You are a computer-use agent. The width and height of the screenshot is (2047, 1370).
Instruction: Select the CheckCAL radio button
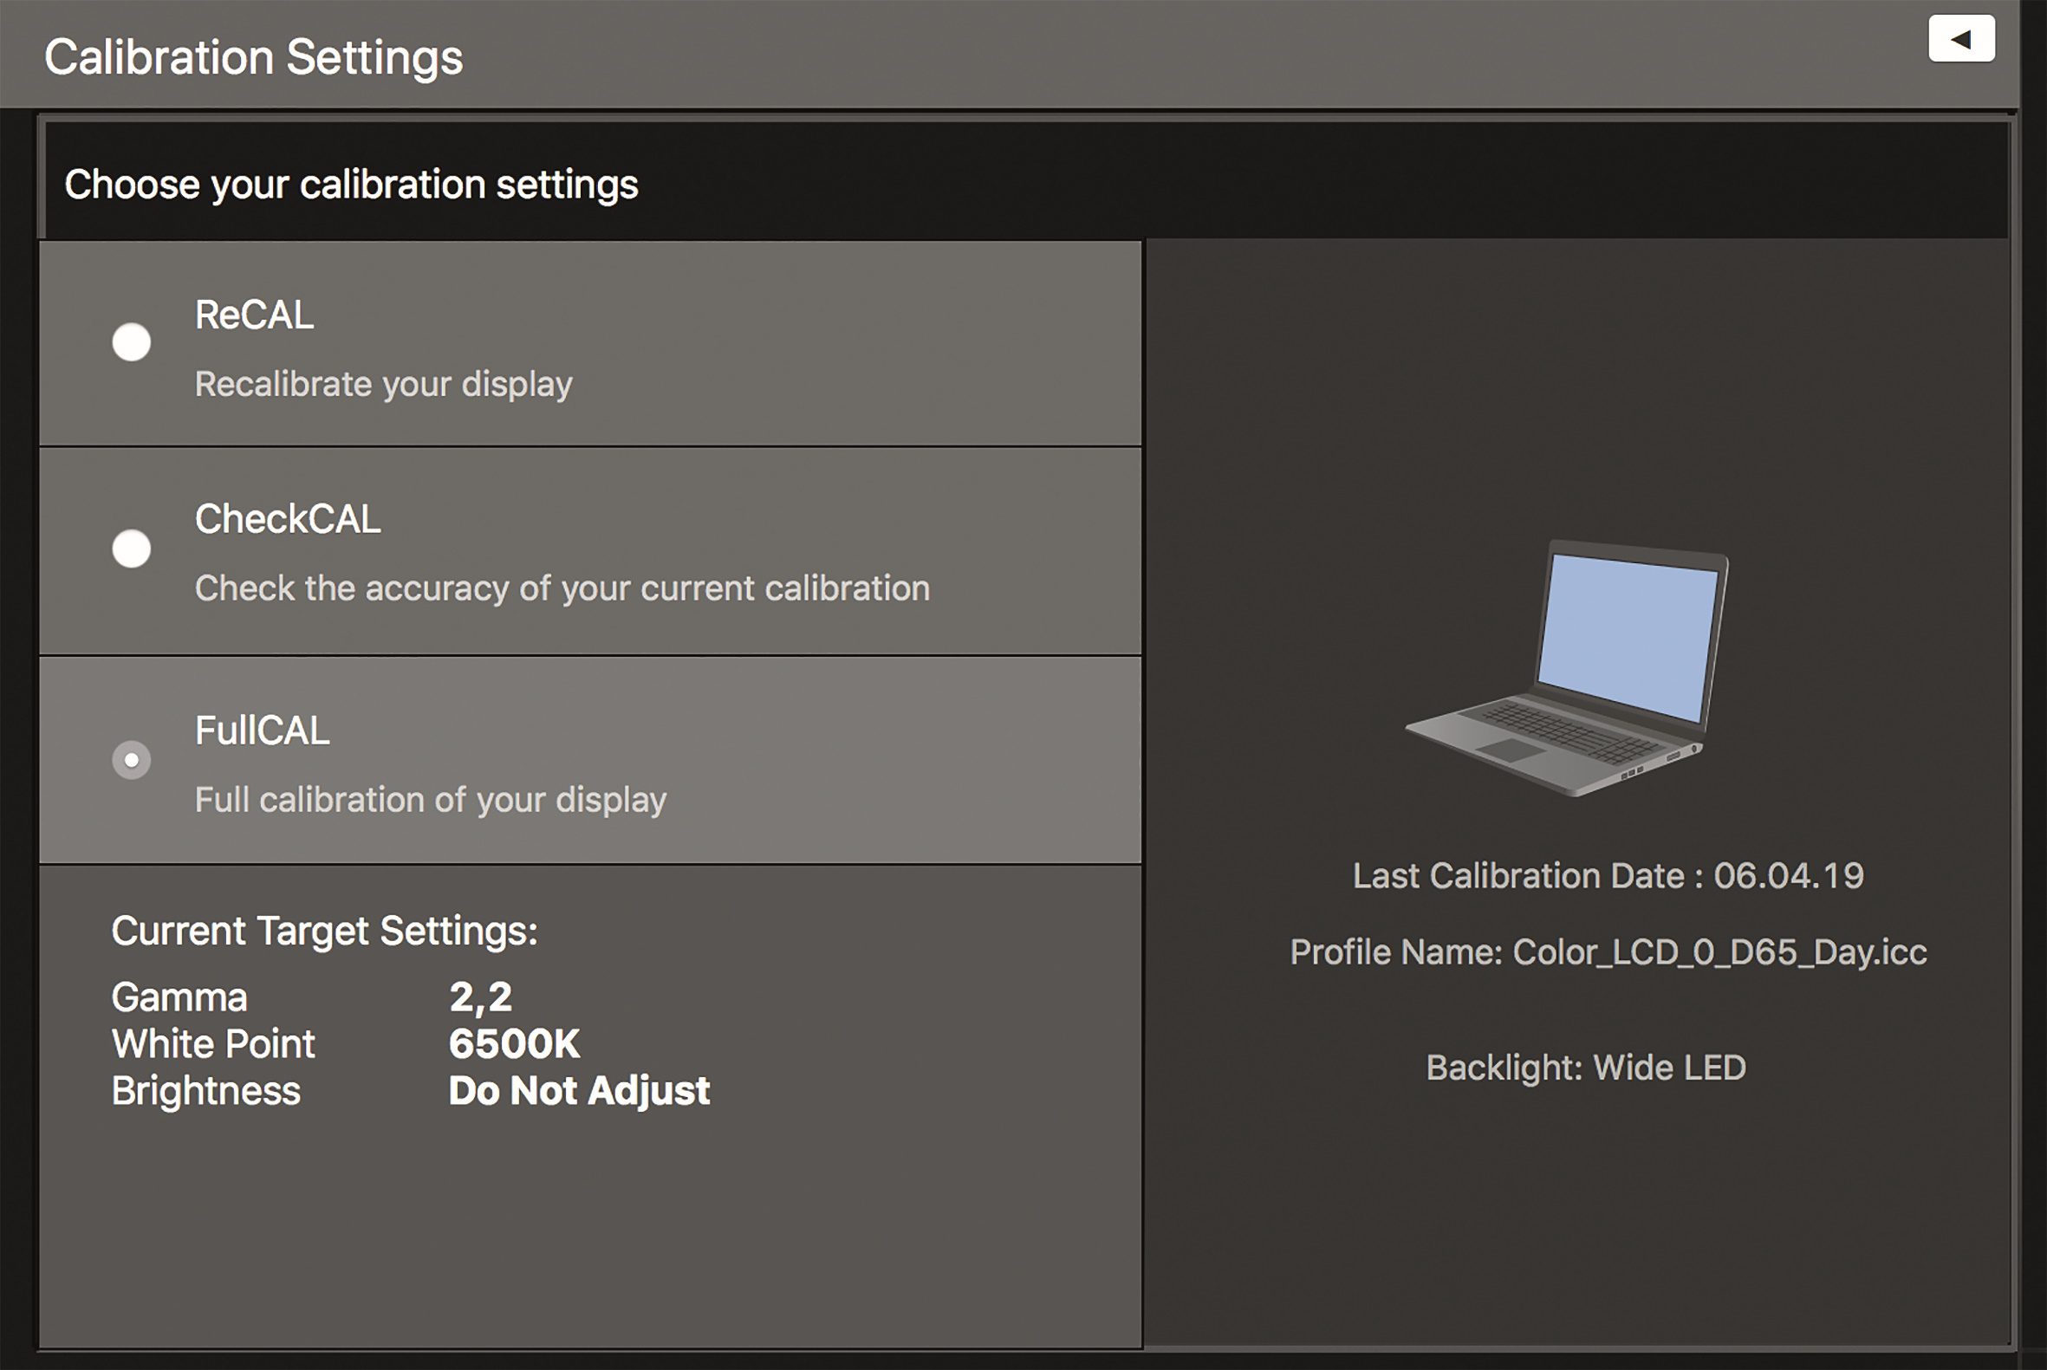pyautogui.click(x=132, y=549)
